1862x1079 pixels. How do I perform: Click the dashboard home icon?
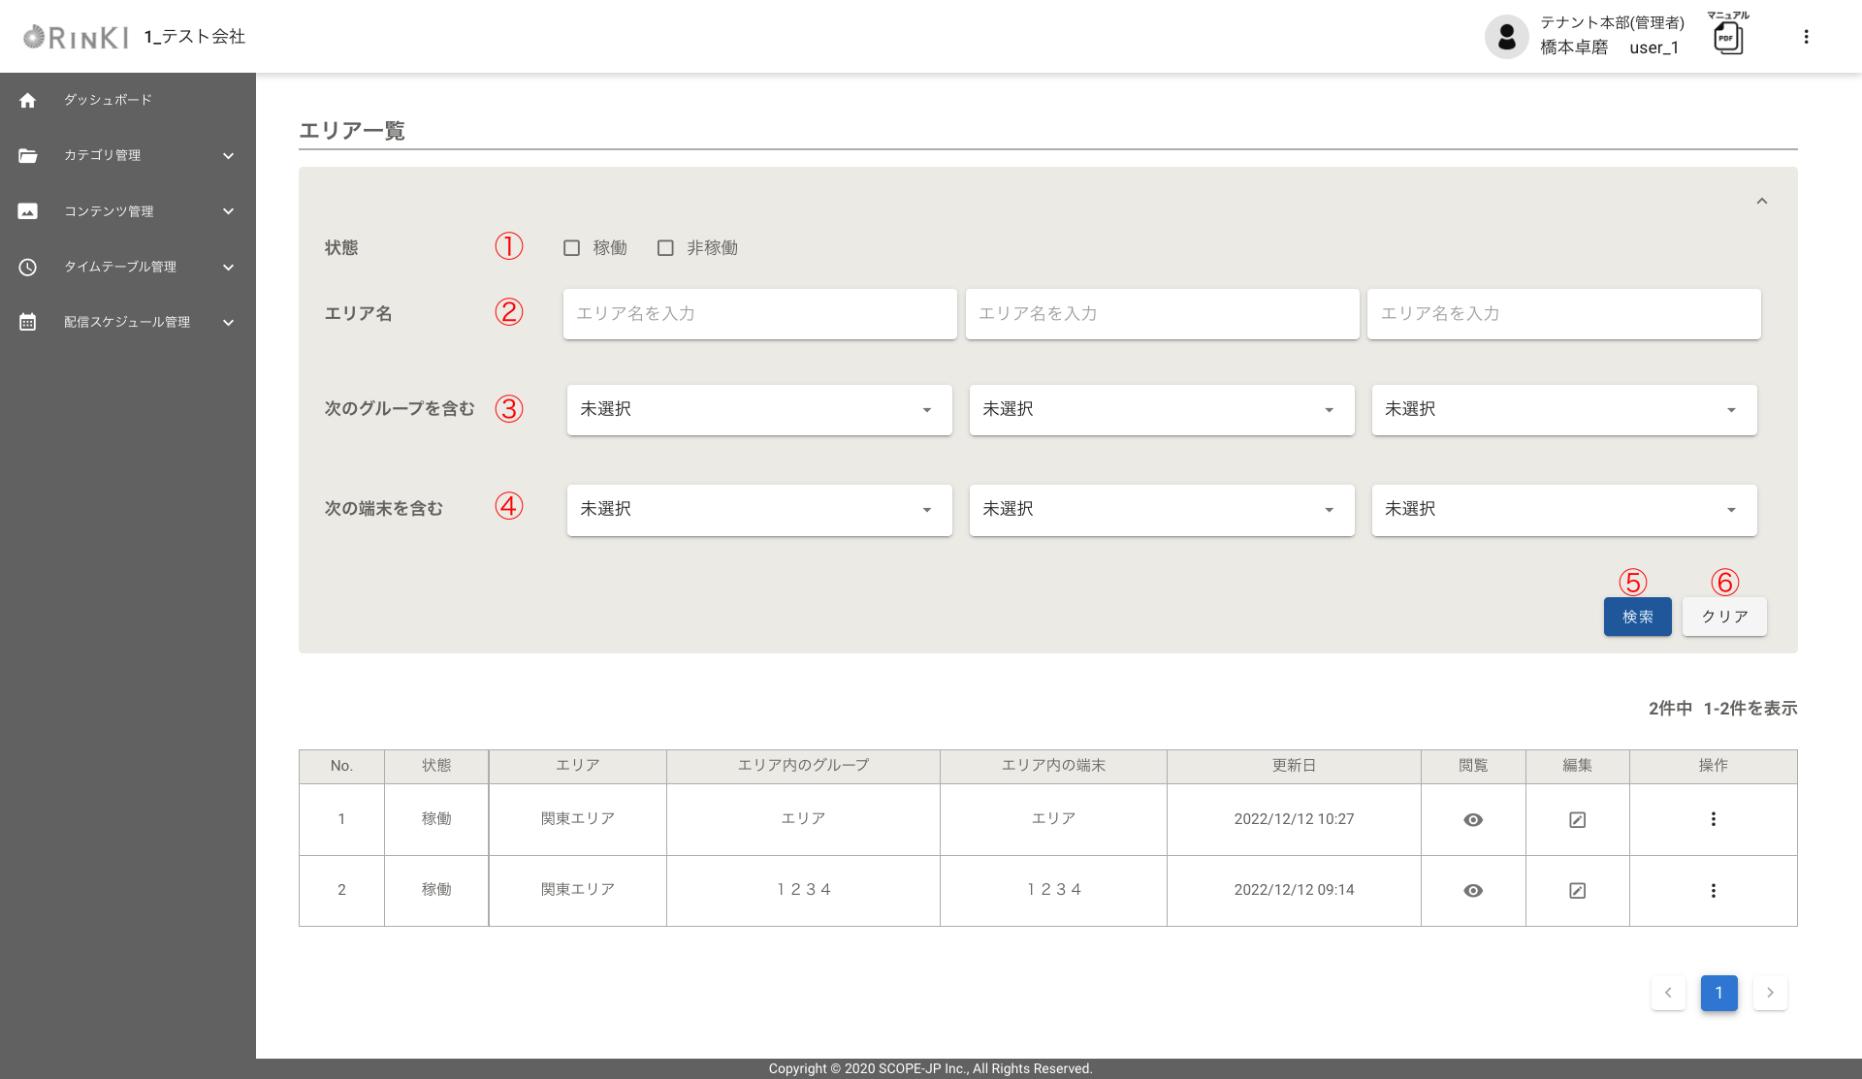point(27,100)
